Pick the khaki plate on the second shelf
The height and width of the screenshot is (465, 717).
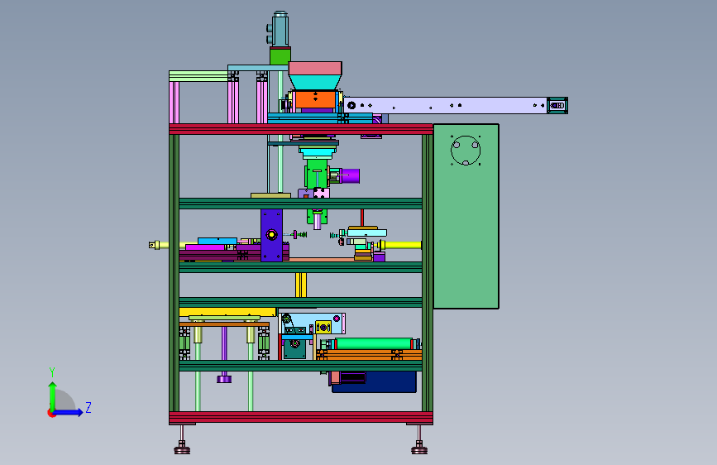tap(270, 195)
